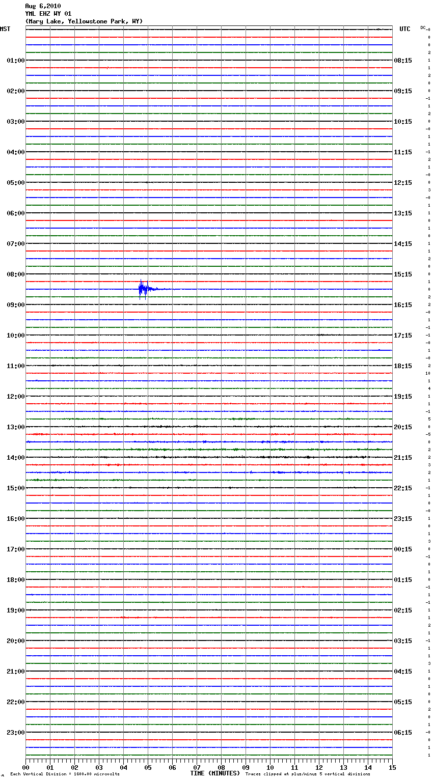Click 'Each Vertical Division = 1600.00 microvolts' note

65,774
